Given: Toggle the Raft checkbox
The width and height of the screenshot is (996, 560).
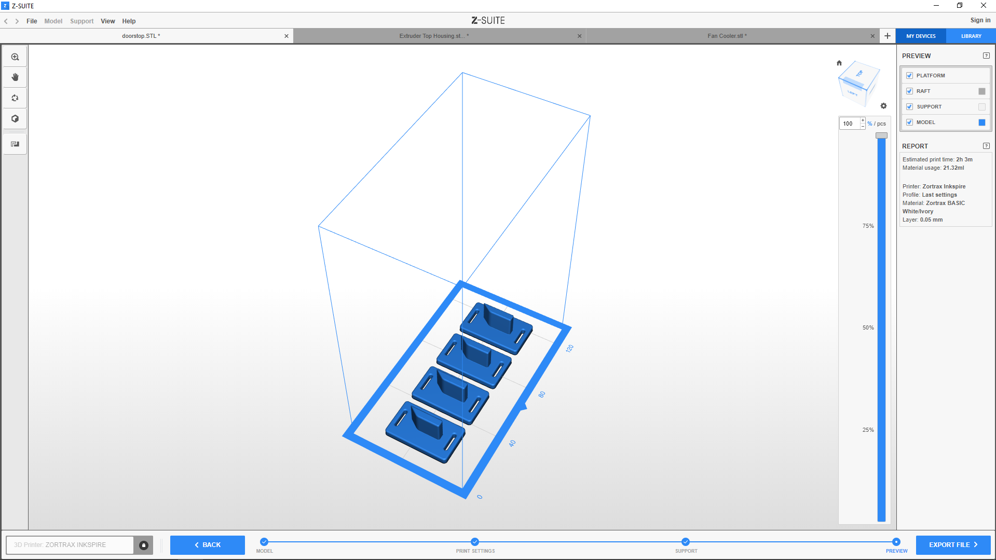Looking at the screenshot, I should click(909, 91).
